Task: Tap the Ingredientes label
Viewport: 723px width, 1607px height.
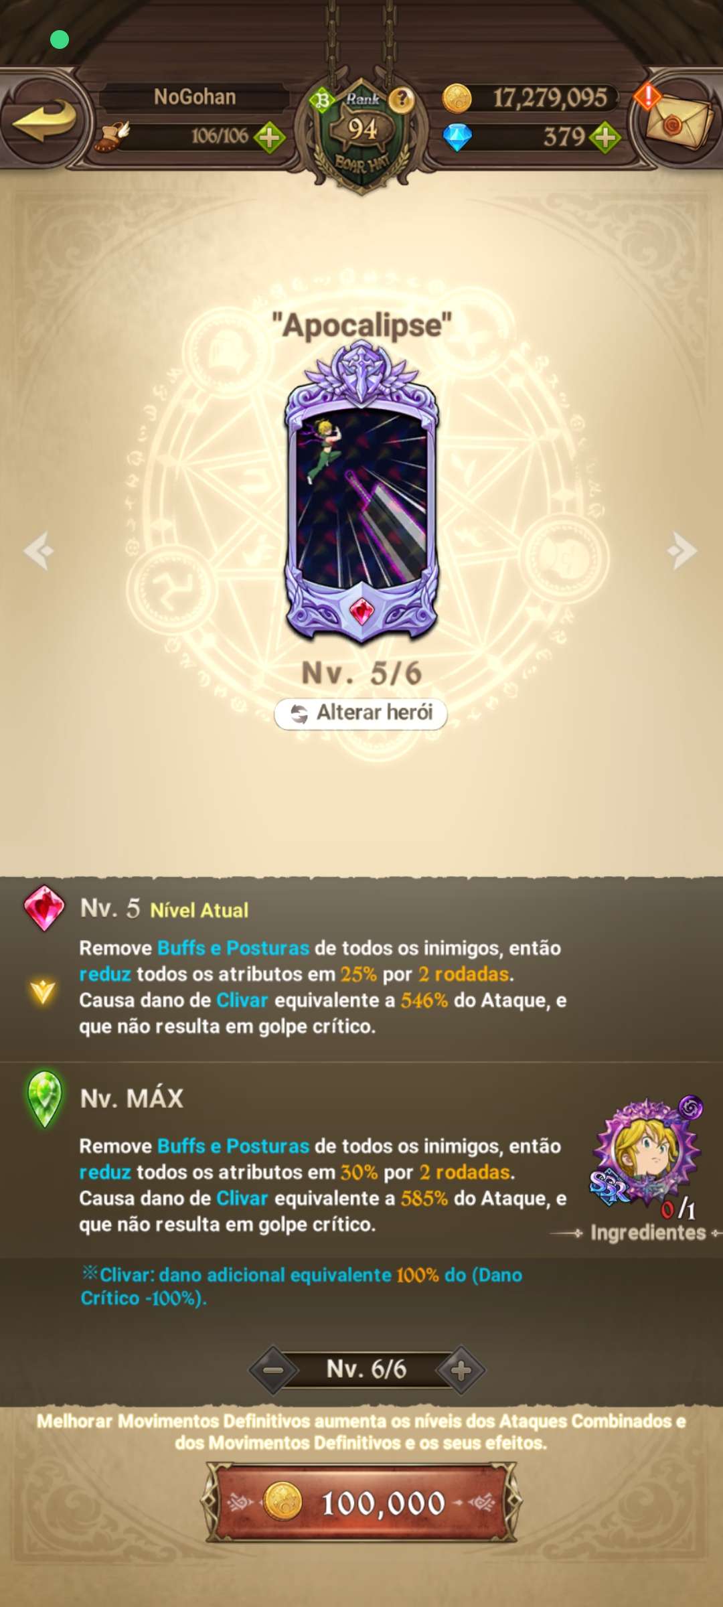Action: tap(648, 1232)
